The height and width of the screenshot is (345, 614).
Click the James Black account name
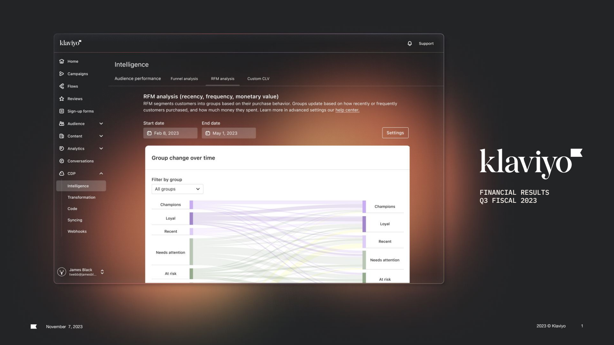click(x=81, y=270)
